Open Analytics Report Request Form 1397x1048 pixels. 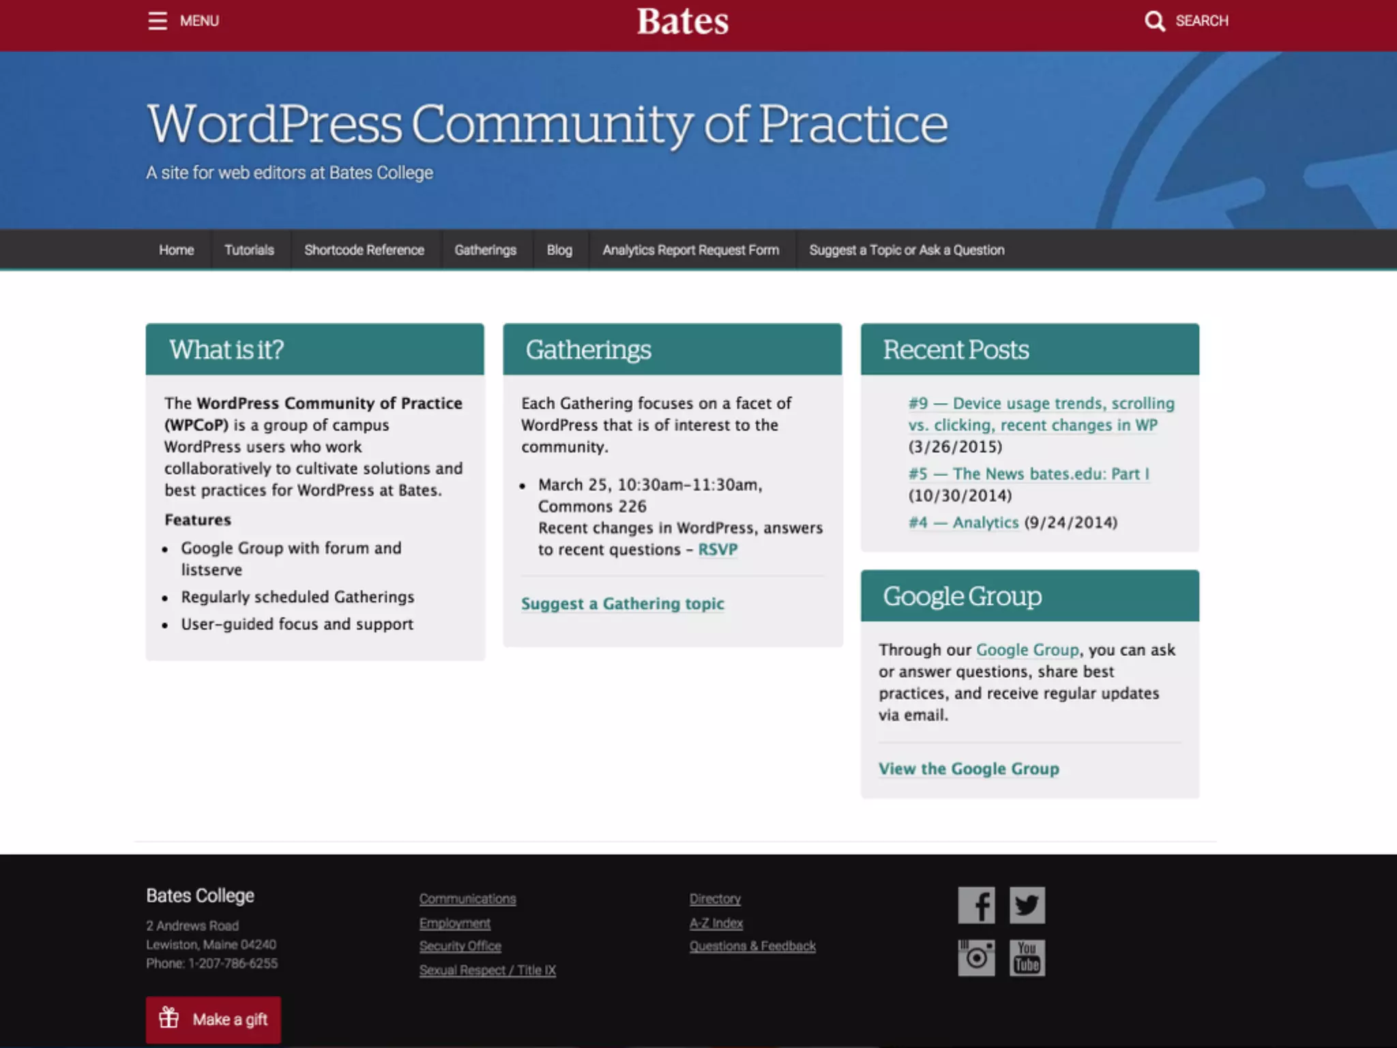(690, 250)
